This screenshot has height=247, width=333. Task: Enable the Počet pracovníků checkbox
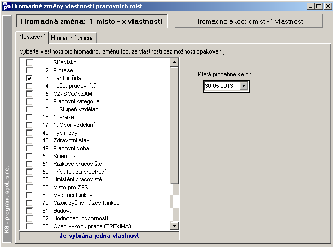(x=29, y=86)
